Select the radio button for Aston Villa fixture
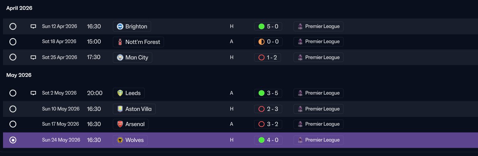This screenshot has width=478, height=156. click(x=13, y=109)
